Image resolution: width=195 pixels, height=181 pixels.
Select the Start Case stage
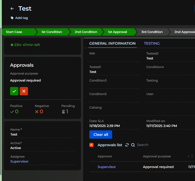click(14, 32)
